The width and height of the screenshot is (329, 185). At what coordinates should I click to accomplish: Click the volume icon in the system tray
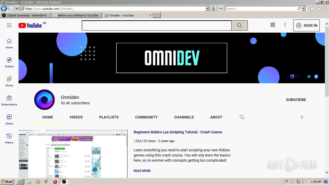293,182
